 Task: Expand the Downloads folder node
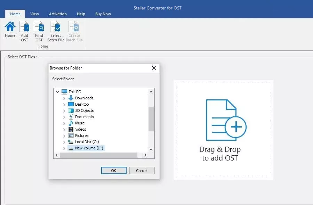(x=64, y=98)
